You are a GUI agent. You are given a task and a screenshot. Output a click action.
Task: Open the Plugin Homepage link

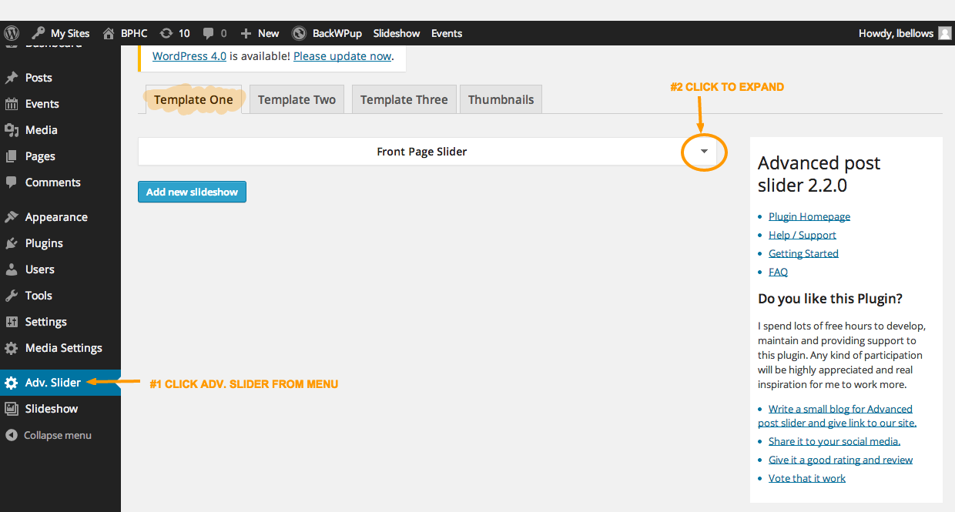(x=809, y=216)
